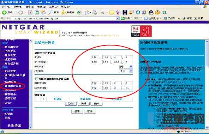Open the 工具(T) menu
Screen dimensions: 209x134
pos(53,7)
